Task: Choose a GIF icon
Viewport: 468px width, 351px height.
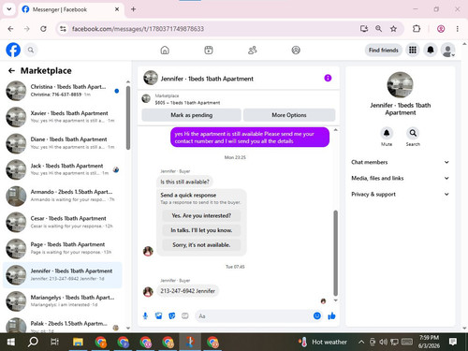Action: [185, 316]
